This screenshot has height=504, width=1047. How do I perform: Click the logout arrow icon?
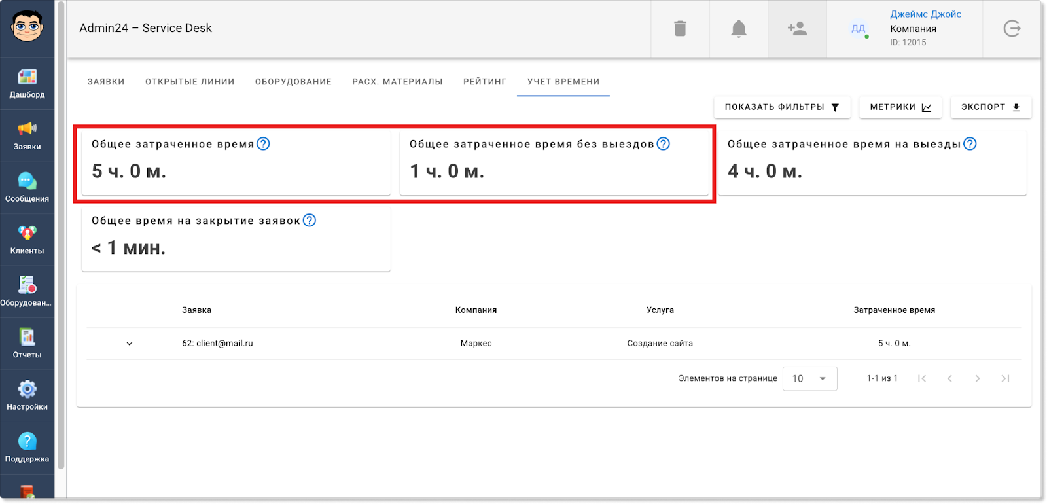tap(1012, 29)
